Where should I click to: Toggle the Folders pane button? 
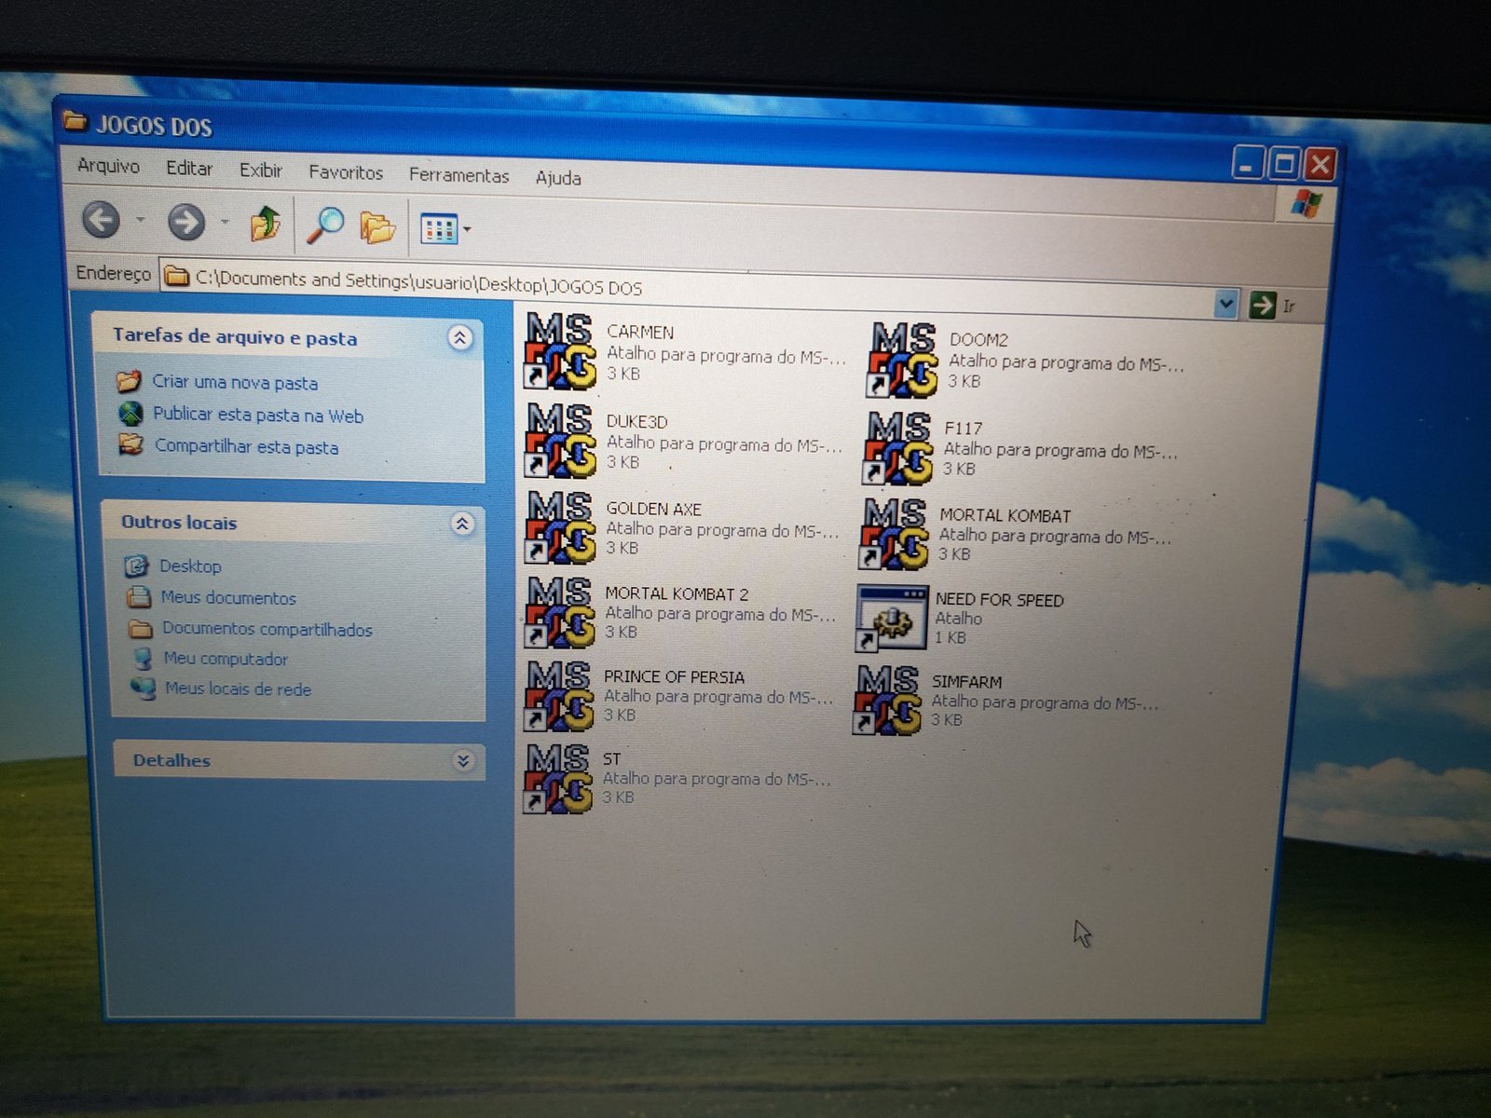[377, 227]
